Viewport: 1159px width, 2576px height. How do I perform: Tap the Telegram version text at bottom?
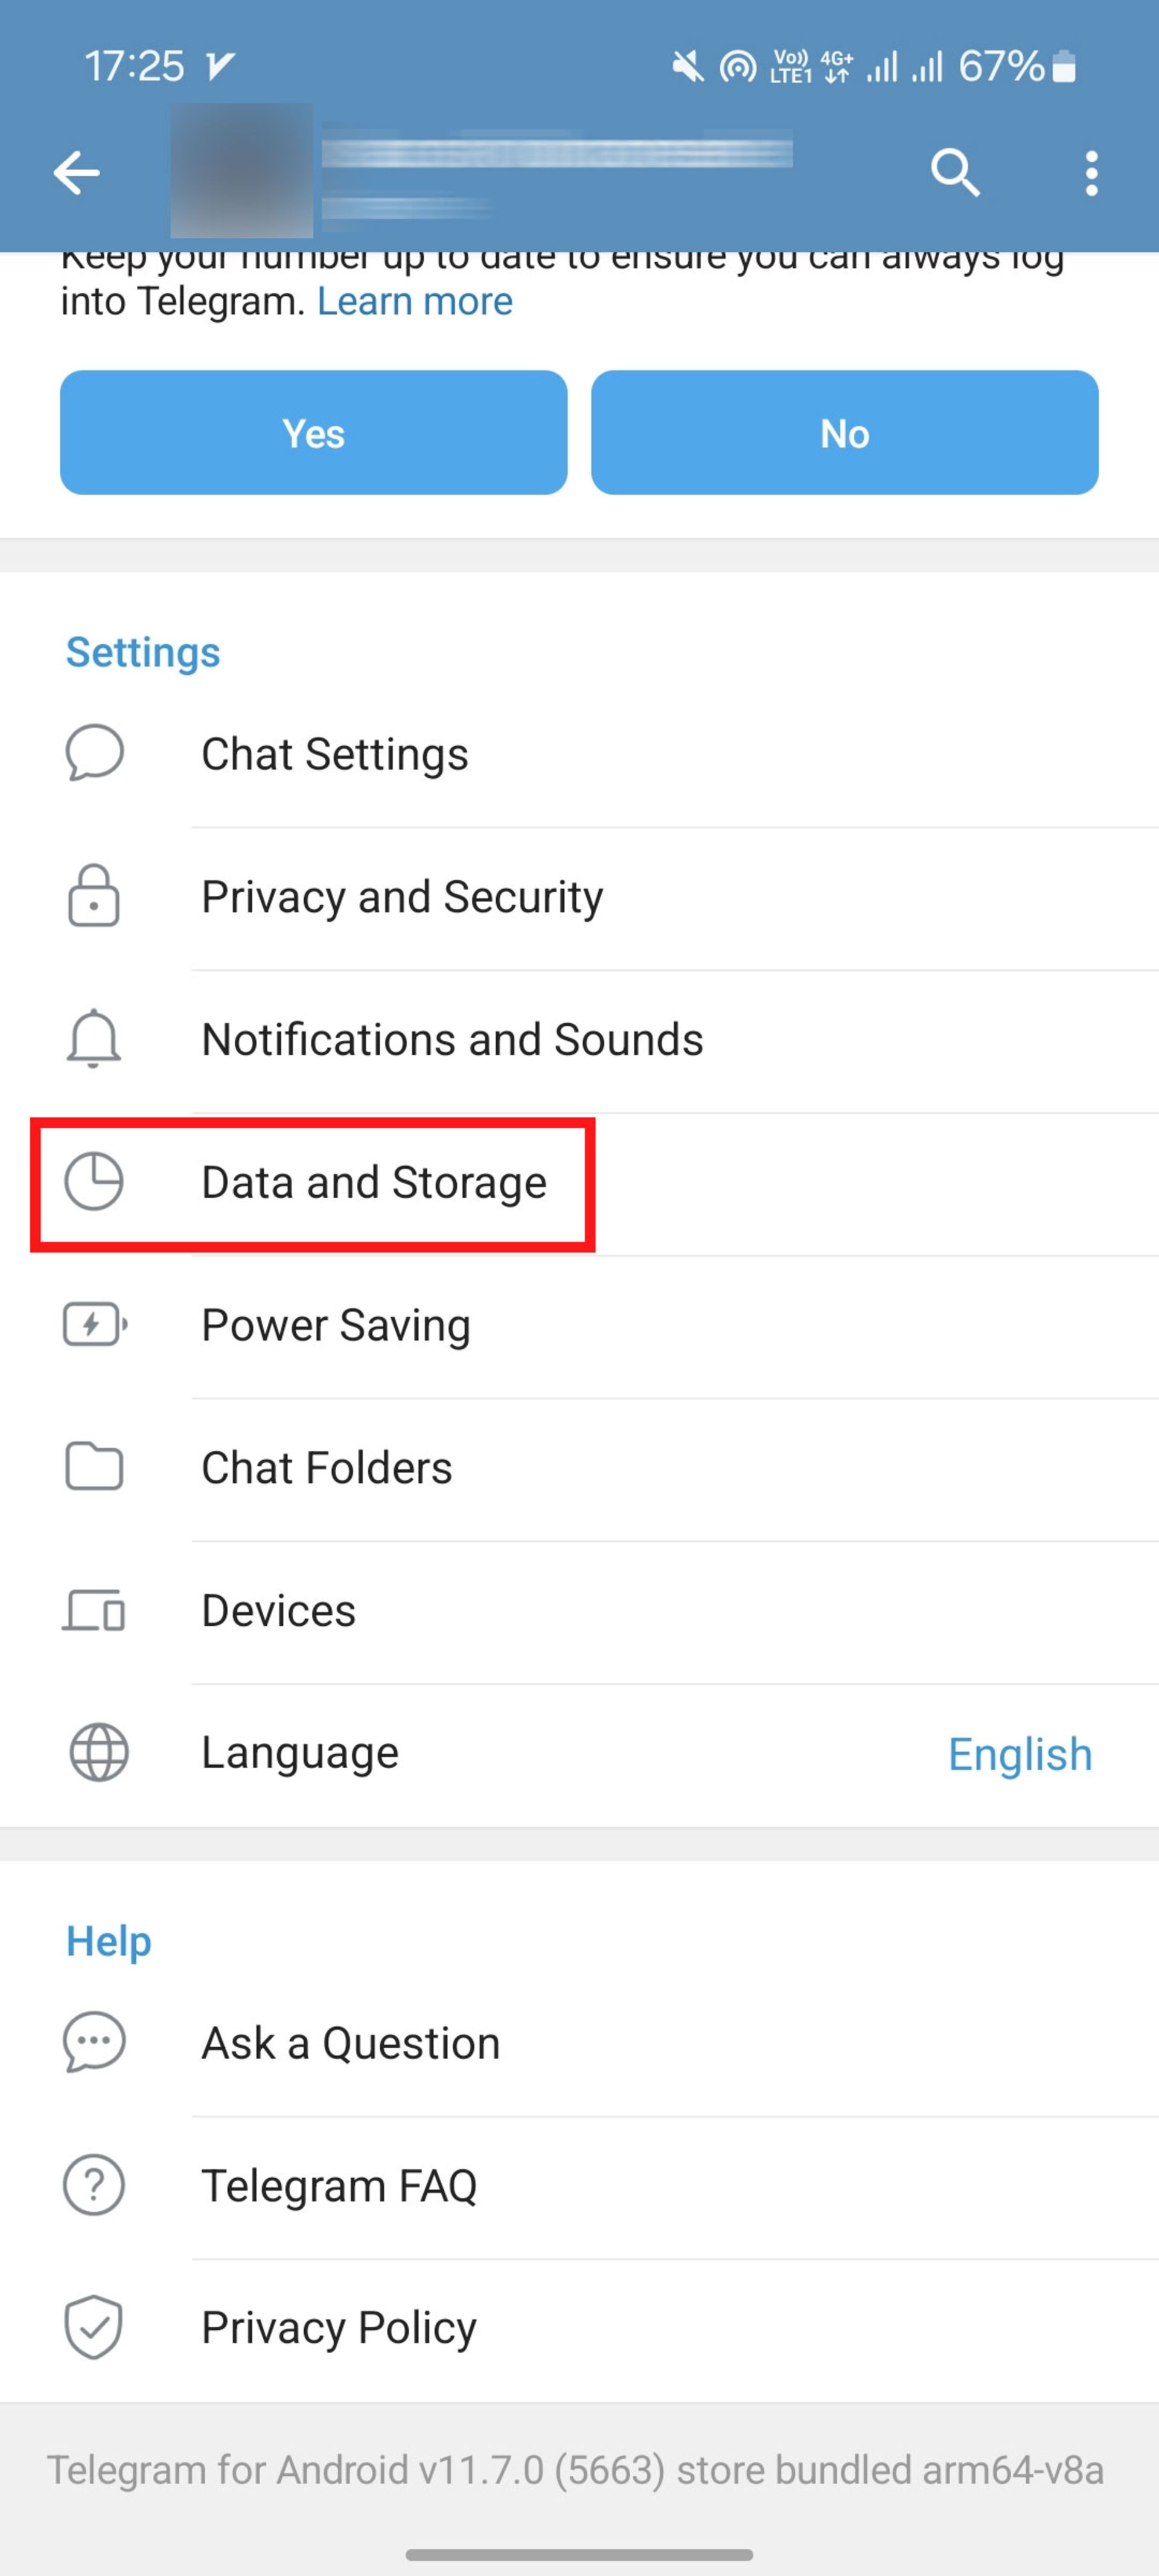[576, 2470]
